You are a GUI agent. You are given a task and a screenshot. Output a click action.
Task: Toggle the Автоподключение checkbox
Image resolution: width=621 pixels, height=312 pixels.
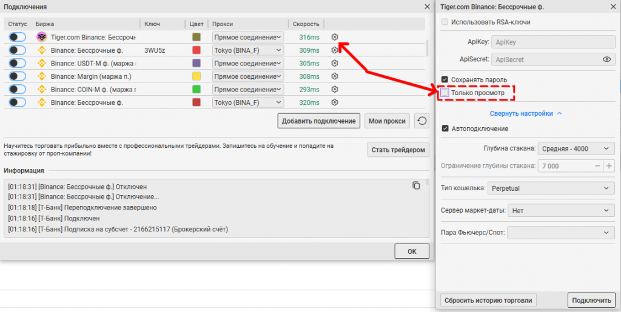445,128
